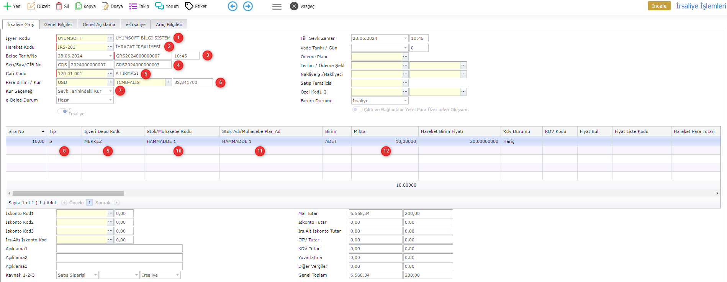Click the Yeni plus icon

7,6
